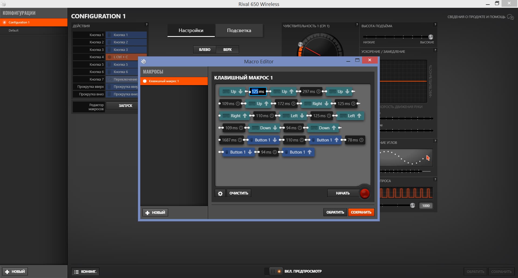Create a new macro with Новый

pyautogui.click(x=155, y=213)
